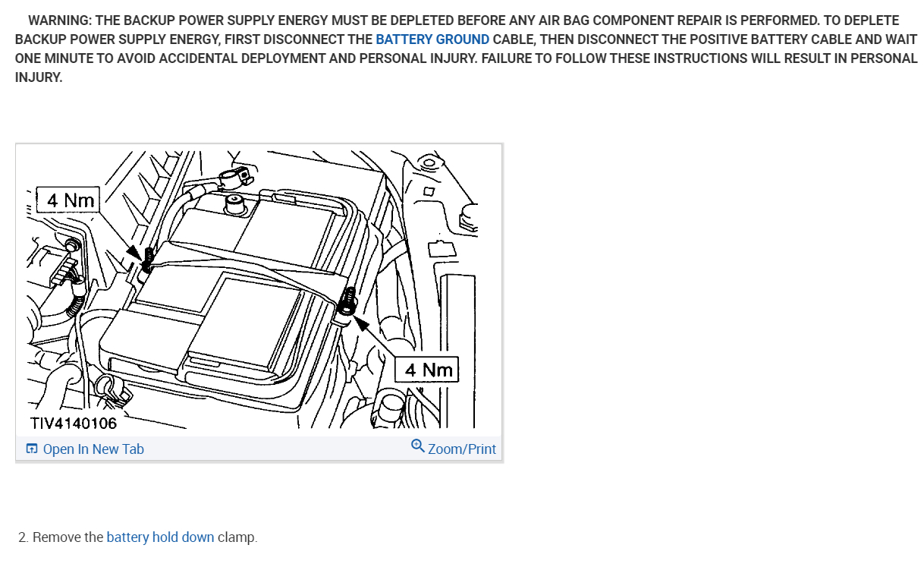Select the upper-left 4 Nm torque label
The height and width of the screenshot is (567, 924).
tap(71, 200)
